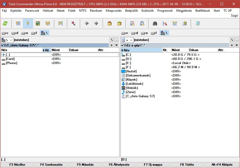Go forward with right arrow icon
Screen dimensions: 240x168
[96, 23]
